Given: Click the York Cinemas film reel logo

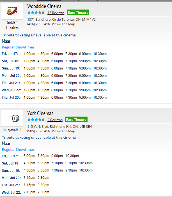Looking at the screenshot, I should (x=12, y=118).
